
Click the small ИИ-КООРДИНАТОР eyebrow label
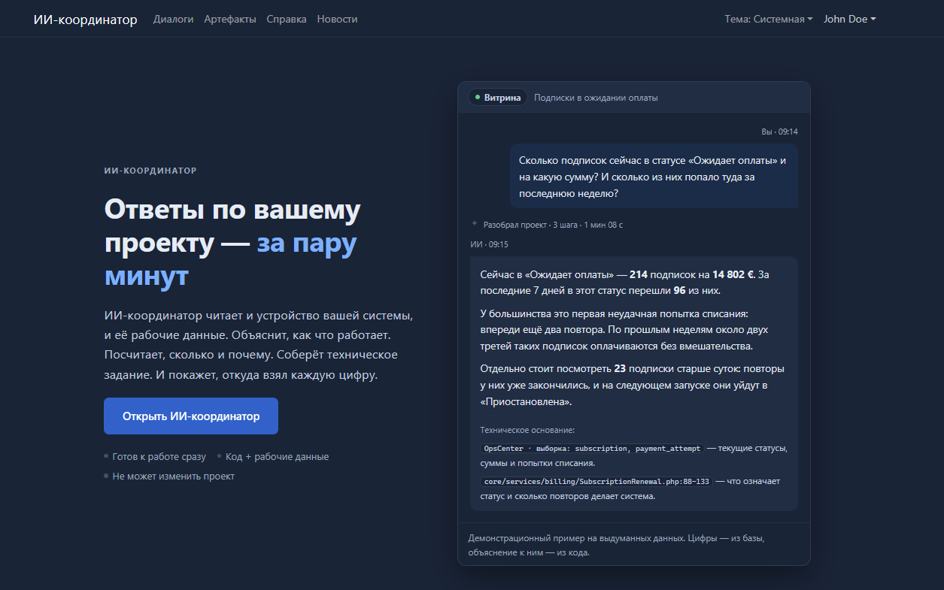click(x=150, y=171)
